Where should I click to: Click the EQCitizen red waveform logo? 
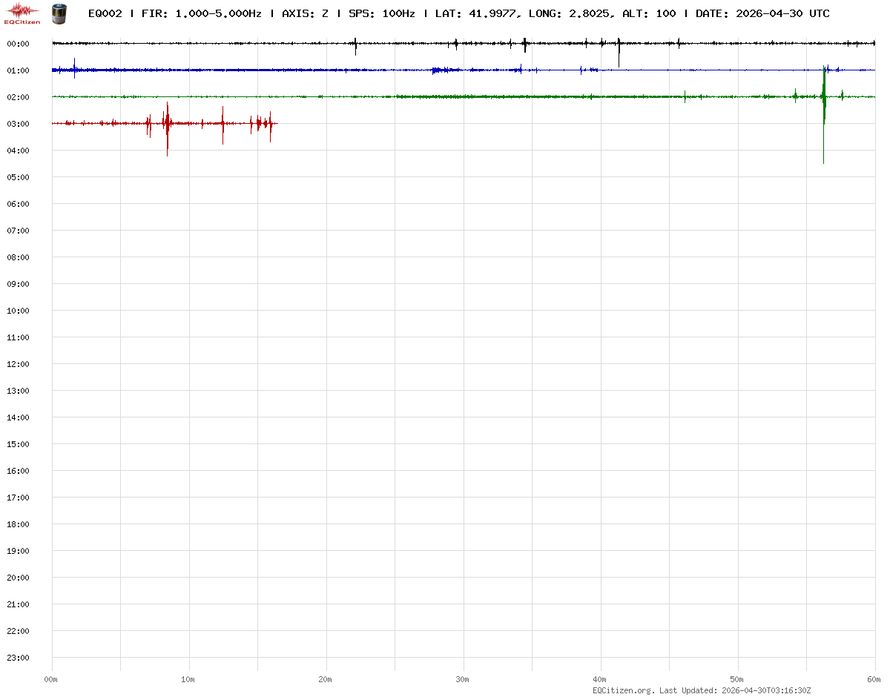23,13
